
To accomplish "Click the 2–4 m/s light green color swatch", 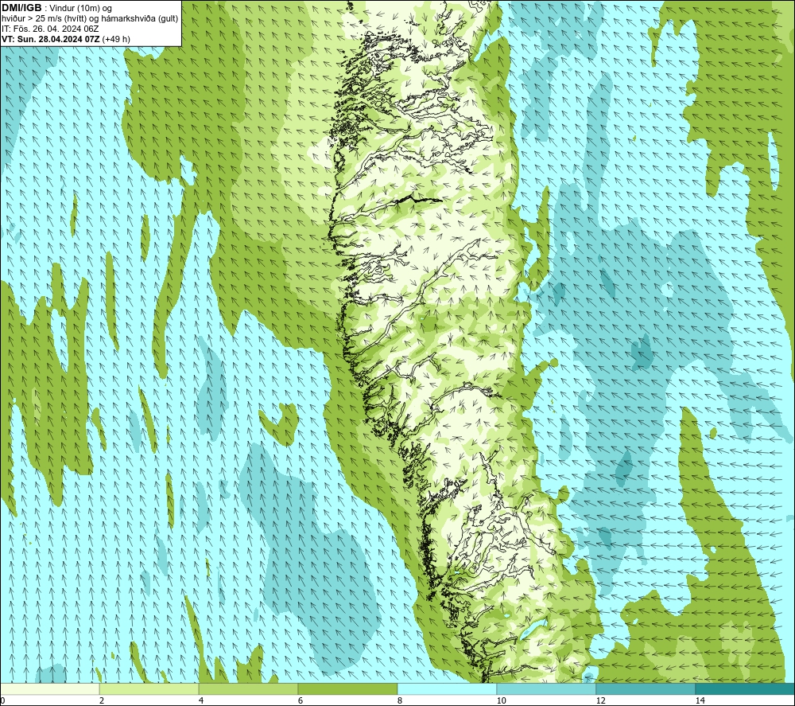I will click(x=149, y=689).
